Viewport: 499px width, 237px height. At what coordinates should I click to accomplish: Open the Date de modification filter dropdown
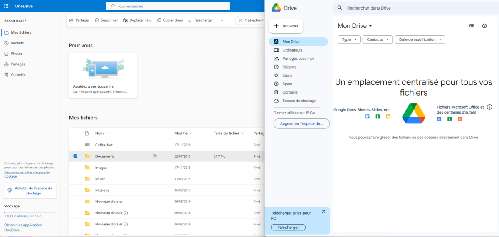[420, 39]
